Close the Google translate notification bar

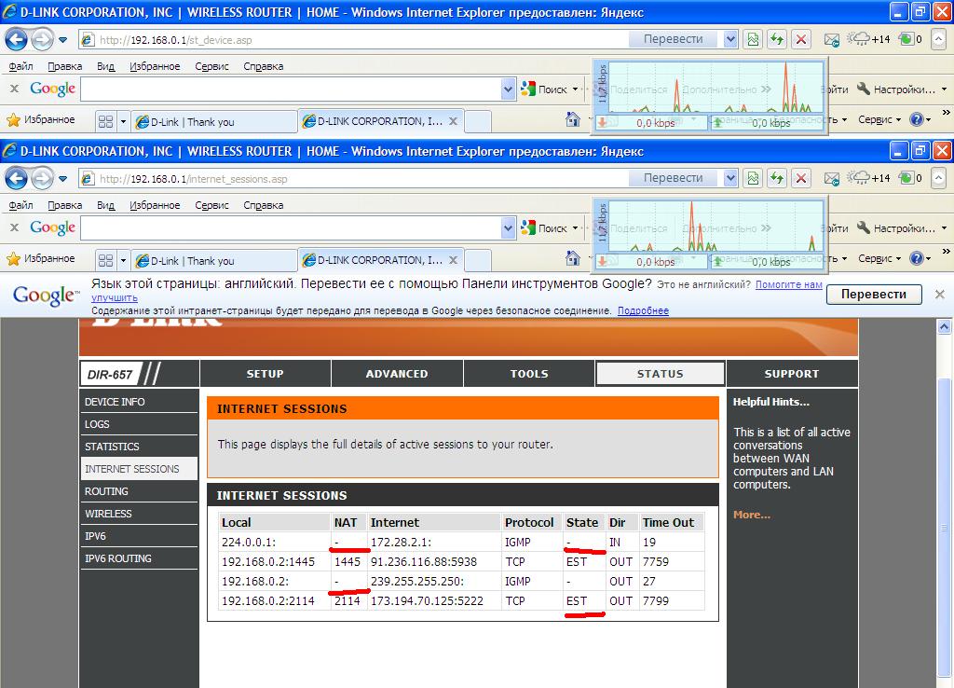click(939, 295)
